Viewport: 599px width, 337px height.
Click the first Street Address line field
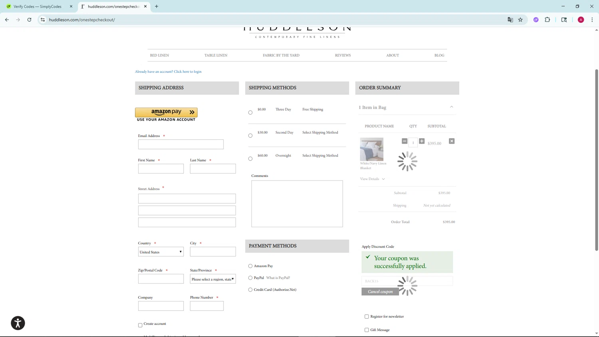pos(187,198)
